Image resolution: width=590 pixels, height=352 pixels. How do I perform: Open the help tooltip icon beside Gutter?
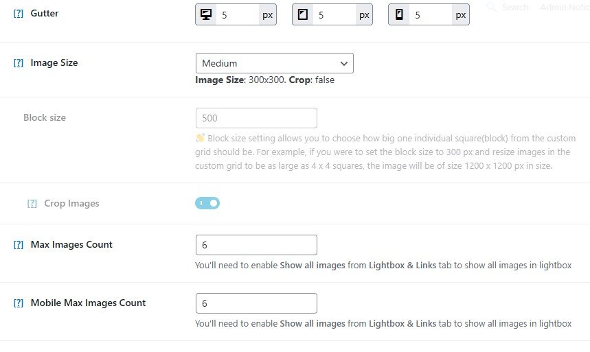point(19,14)
